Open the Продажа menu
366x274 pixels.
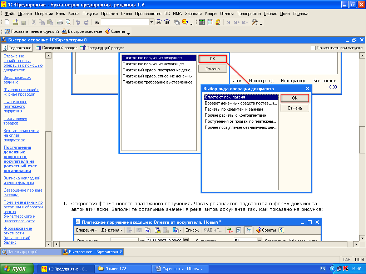point(109,14)
